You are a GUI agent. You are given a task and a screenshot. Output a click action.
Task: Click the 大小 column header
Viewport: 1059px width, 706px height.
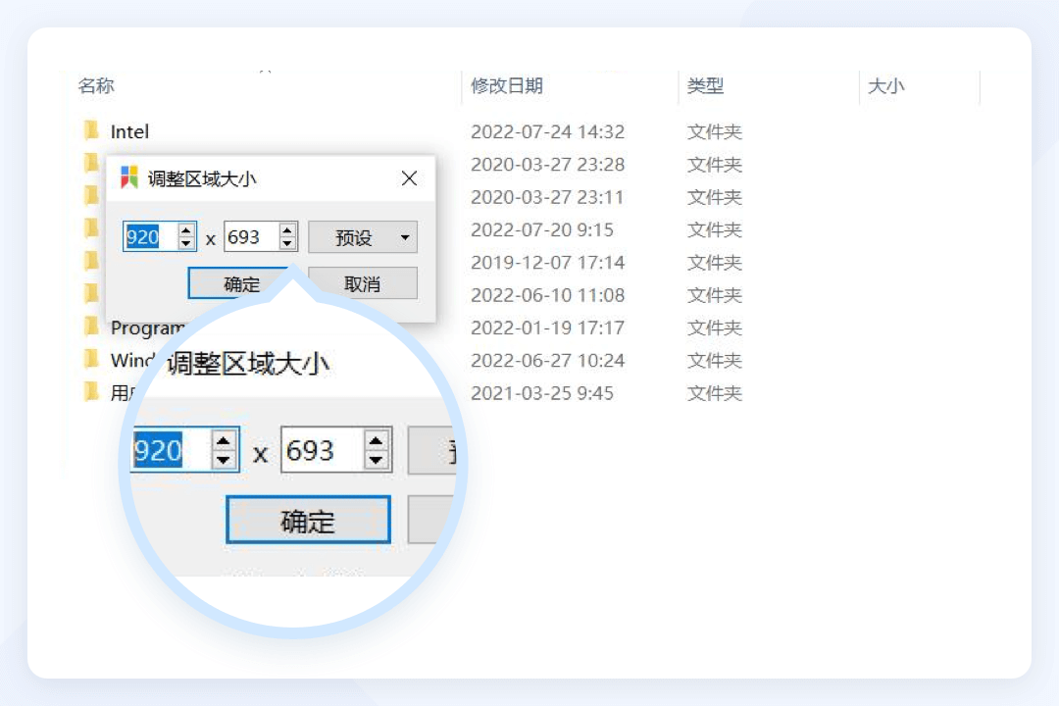886,86
